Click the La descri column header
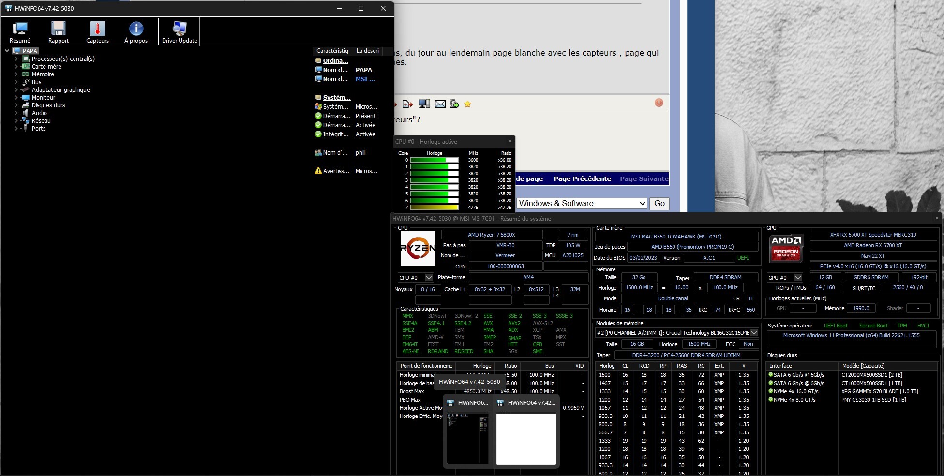 pyautogui.click(x=368, y=51)
